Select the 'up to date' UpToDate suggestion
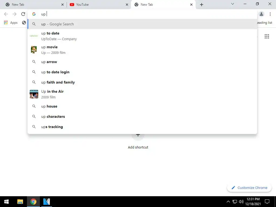Screen dimensions: 276x207 142,36
